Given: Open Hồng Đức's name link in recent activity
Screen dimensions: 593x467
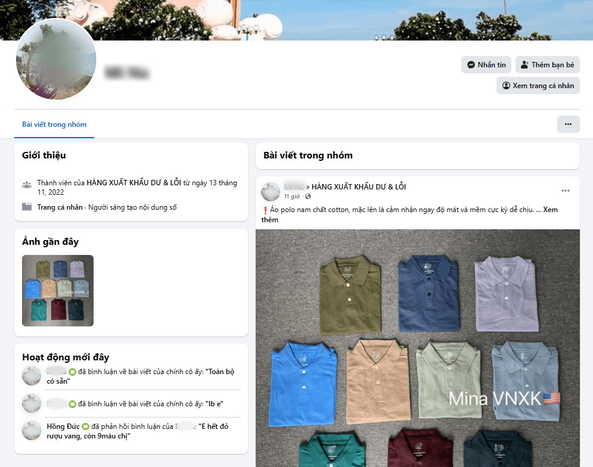Looking at the screenshot, I should (x=63, y=426).
